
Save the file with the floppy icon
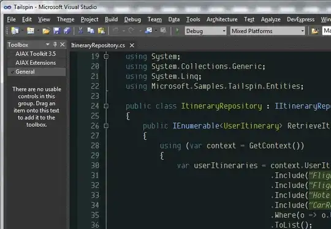[57, 31]
